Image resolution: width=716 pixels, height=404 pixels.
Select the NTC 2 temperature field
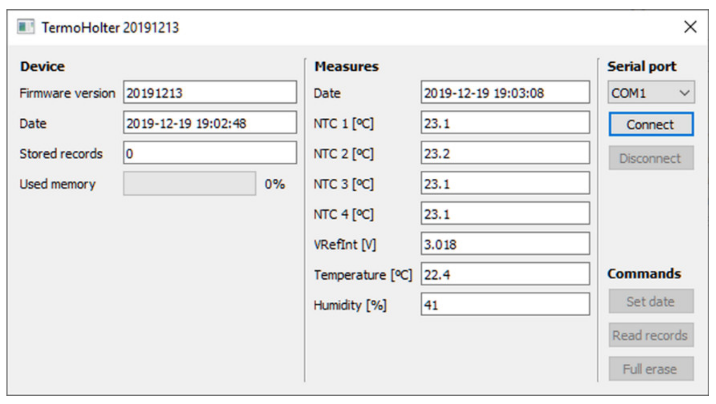click(505, 153)
